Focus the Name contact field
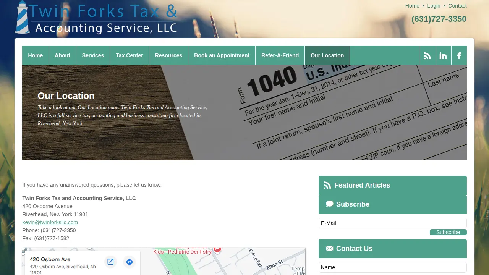489x275 pixels. click(393, 267)
